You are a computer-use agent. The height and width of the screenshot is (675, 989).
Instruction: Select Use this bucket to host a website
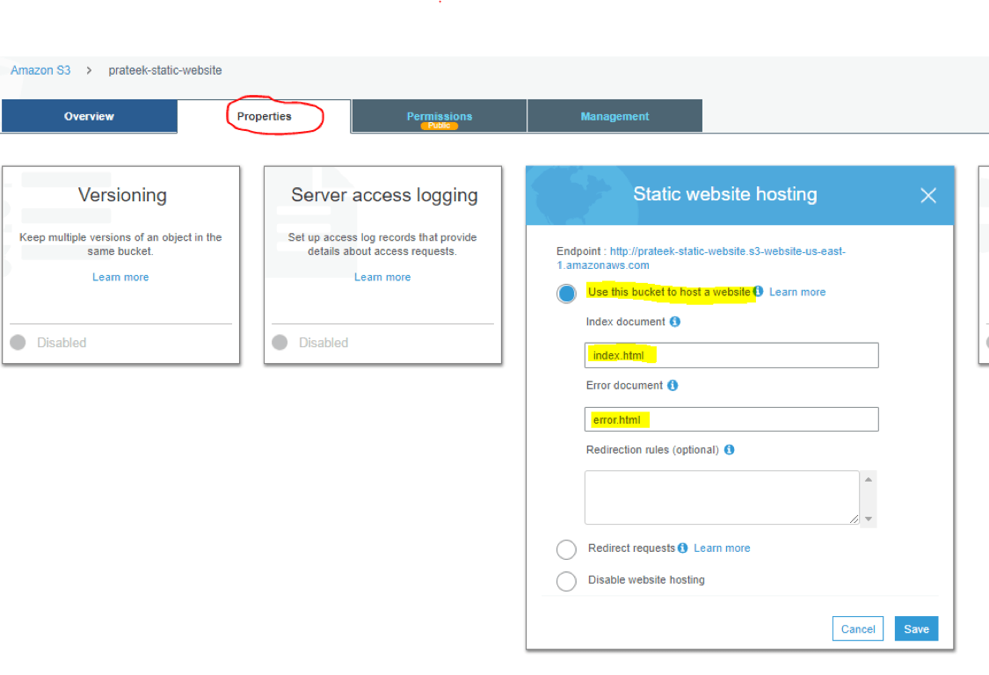pyautogui.click(x=567, y=293)
